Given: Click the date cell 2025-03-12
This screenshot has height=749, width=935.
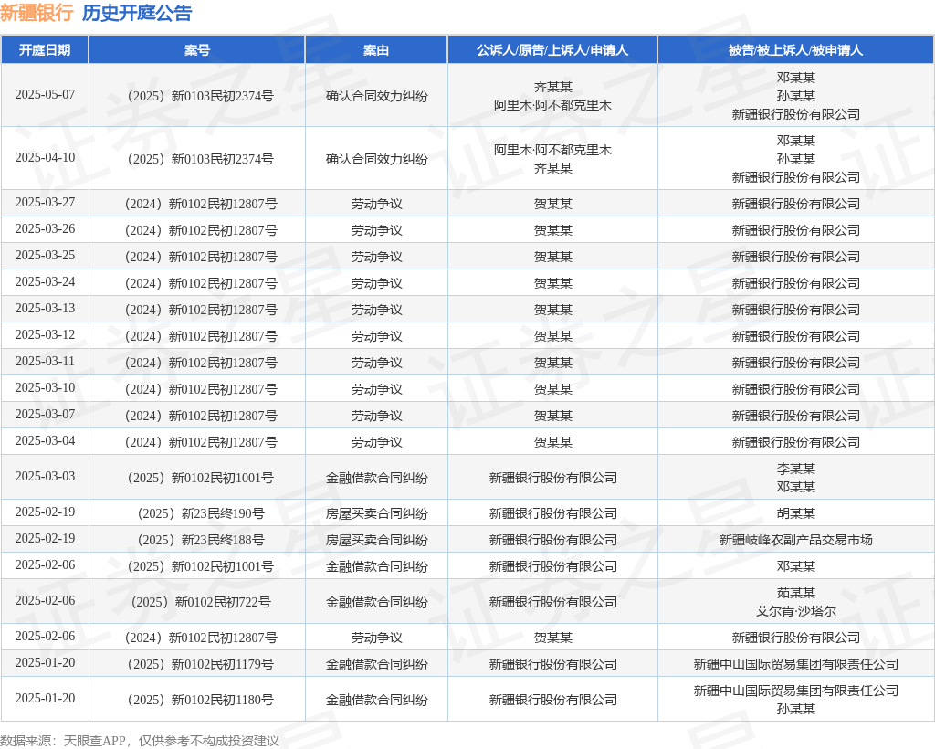Looking at the screenshot, I should (x=46, y=334).
